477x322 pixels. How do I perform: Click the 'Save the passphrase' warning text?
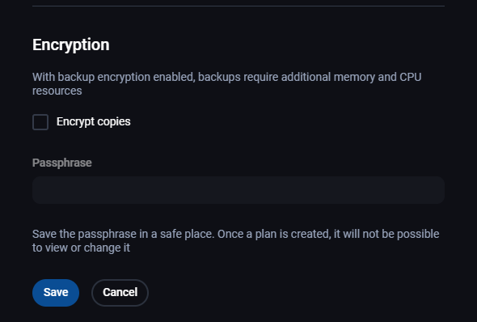236,241
